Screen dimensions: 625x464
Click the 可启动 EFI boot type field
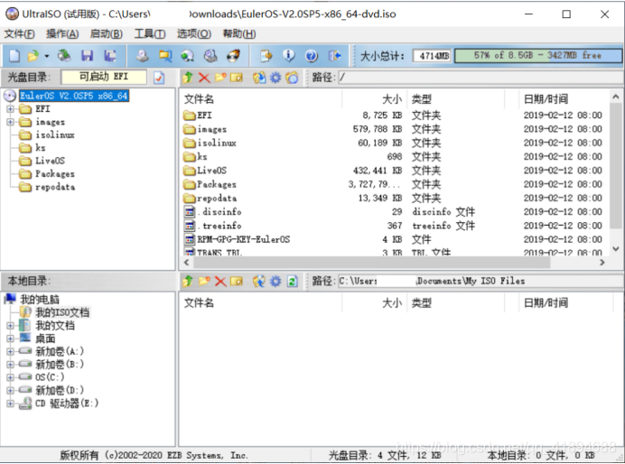(104, 77)
